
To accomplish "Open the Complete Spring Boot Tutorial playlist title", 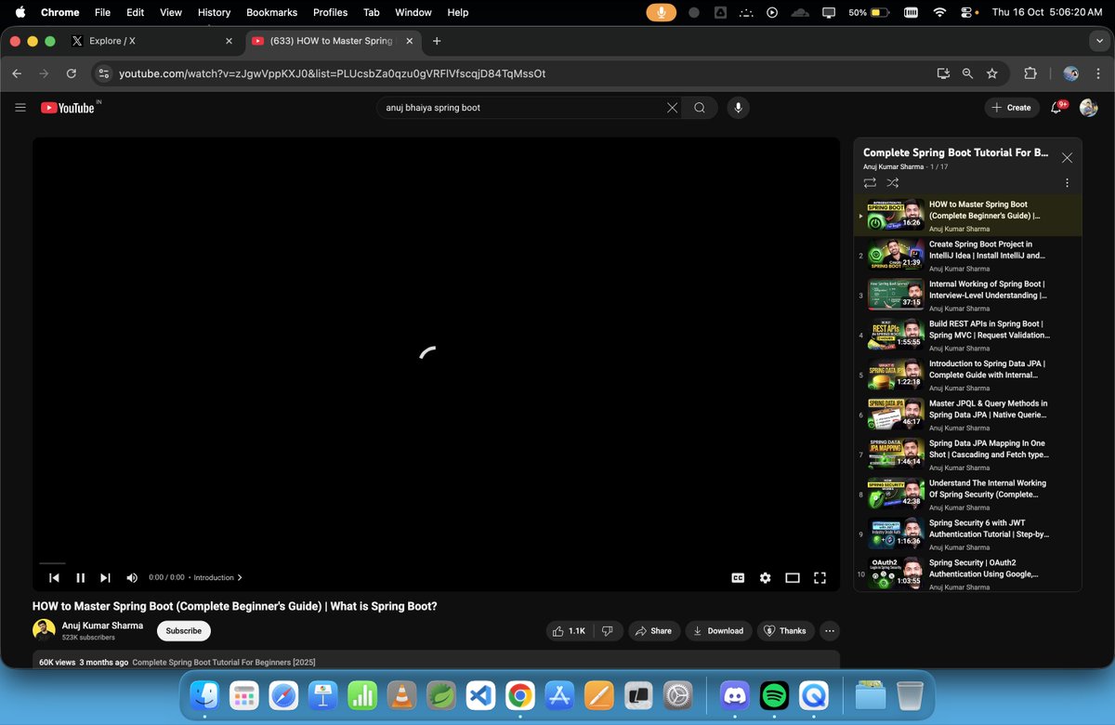I will pos(955,152).
